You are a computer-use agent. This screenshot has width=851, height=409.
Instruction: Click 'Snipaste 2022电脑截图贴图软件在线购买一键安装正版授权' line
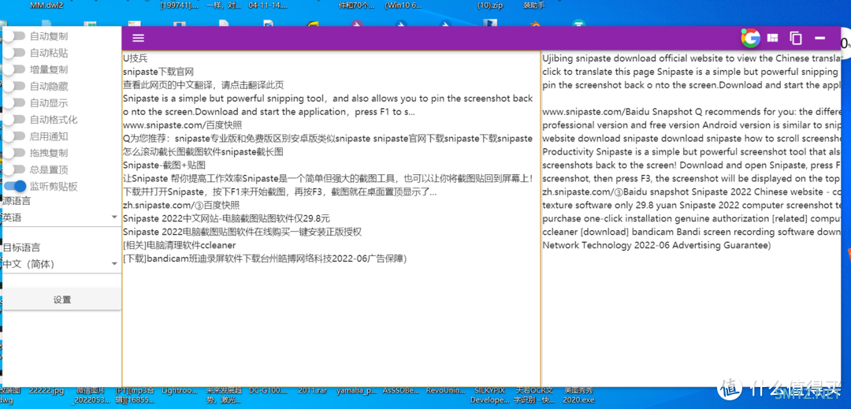pos(242,232)
